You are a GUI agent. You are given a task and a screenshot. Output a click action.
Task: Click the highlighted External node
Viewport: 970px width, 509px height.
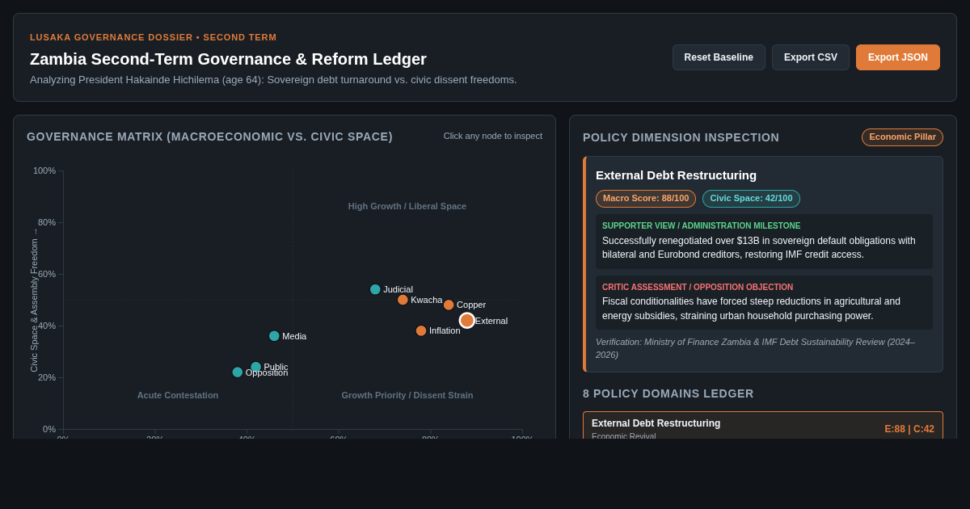[x=467, y=321]
